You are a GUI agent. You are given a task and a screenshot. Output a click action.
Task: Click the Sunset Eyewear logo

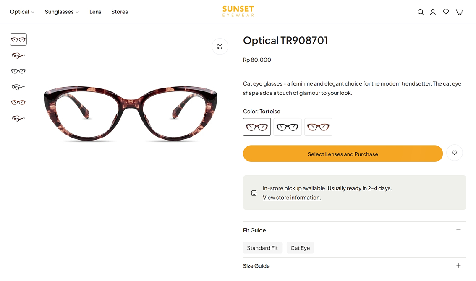click(238, 11)
